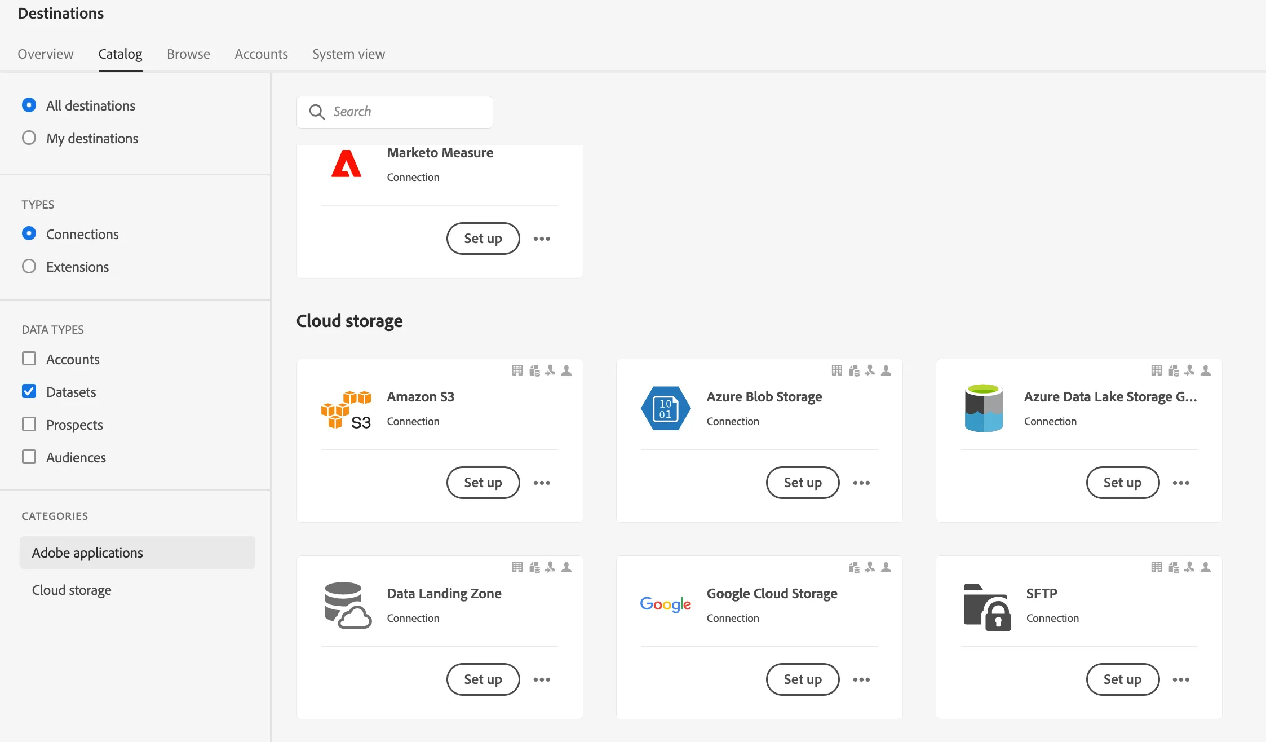Set up the Azure Blob Storage destination
1266x742 pixels.
click(x=803, y=483)
